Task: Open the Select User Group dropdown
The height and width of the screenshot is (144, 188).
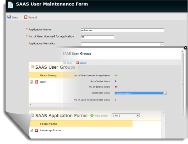Action: (x=141, y=93)
